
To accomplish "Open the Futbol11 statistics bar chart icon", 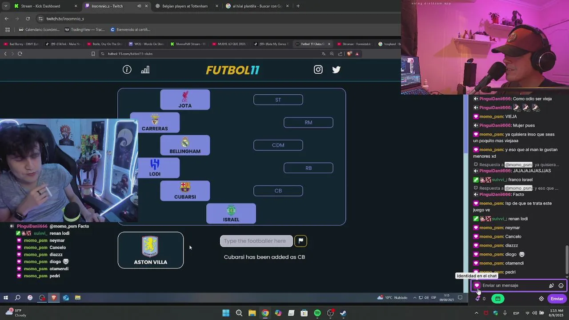I will [145, 70].
